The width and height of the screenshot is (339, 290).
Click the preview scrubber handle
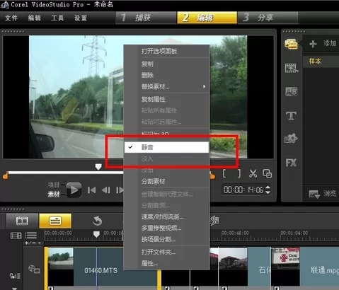98,167
